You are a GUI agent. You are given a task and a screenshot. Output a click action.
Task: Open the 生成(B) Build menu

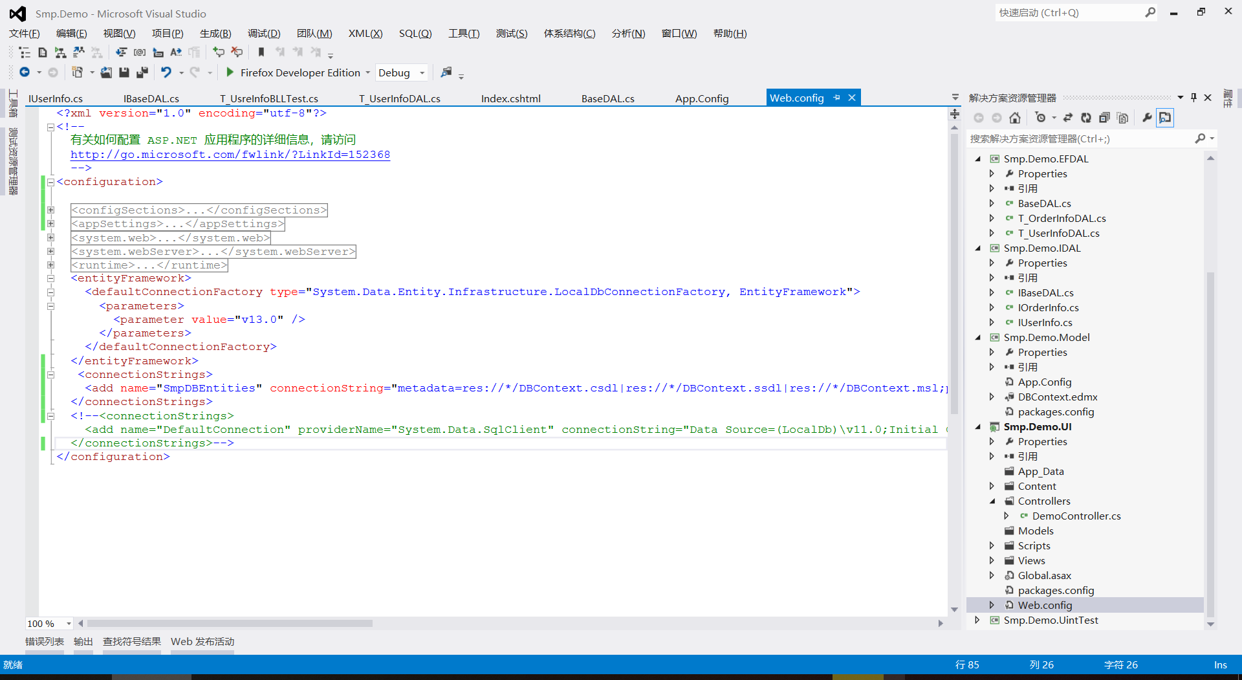(215, 33)
